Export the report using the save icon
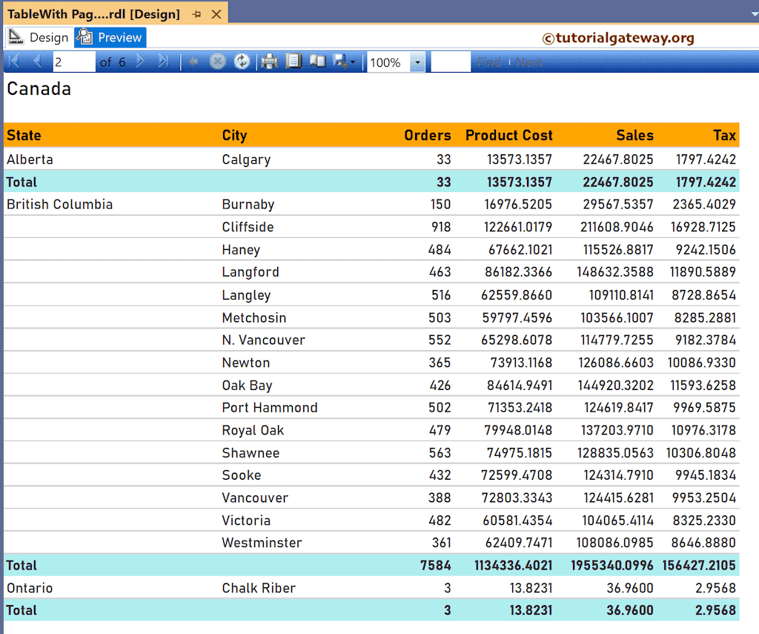This screenshot has height=634, width=759. (339, 61)
